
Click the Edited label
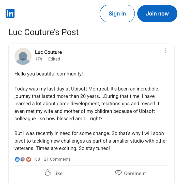click(54, 59)
